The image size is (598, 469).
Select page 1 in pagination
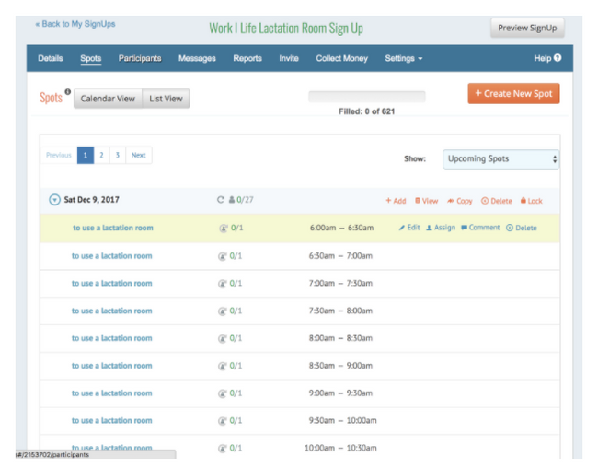click(x=86, y=155)
